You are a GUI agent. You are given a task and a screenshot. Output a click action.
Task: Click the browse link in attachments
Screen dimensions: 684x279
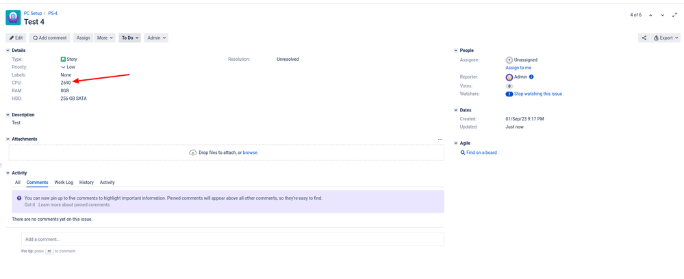(251, 152)
